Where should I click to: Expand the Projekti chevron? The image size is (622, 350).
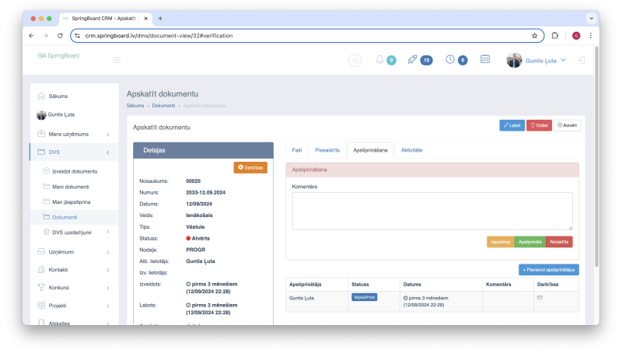click(x=108, y=306)
